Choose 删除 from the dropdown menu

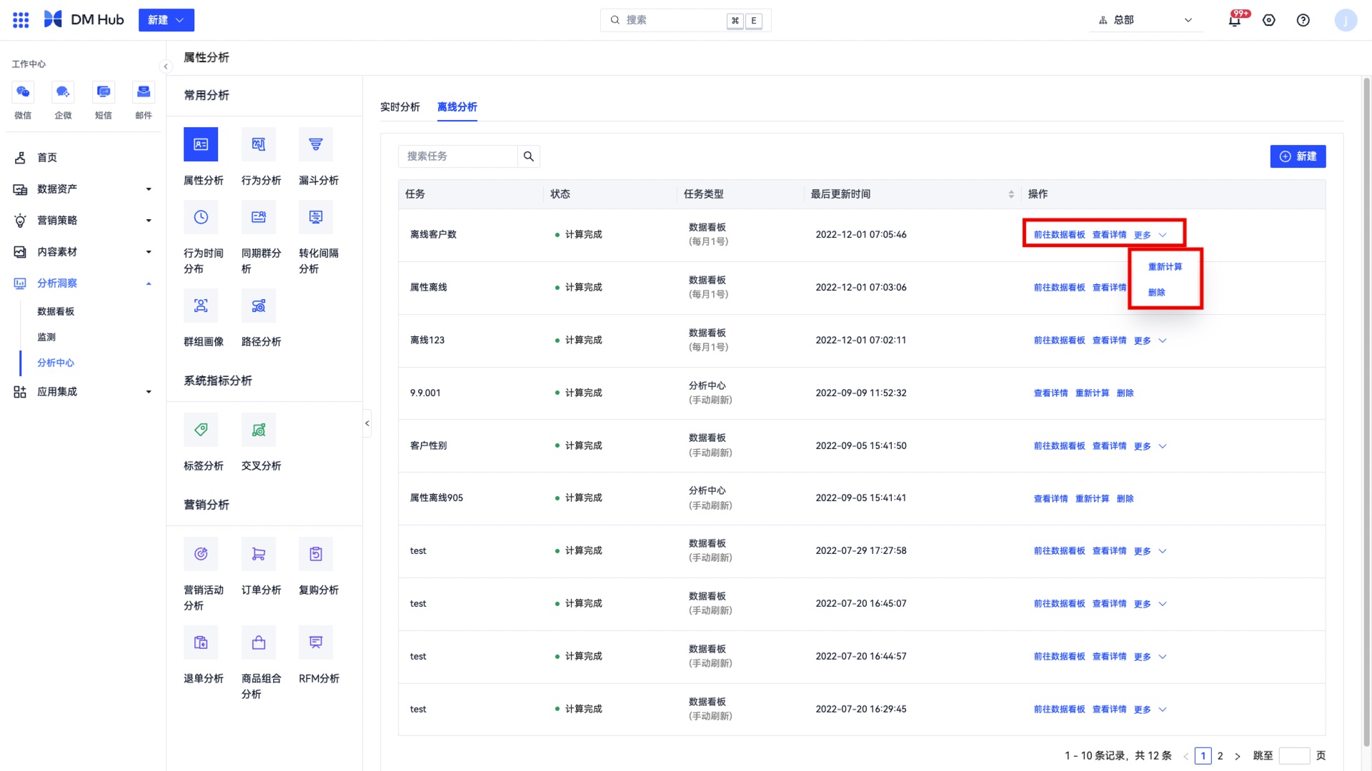[x=1157, y=293]
